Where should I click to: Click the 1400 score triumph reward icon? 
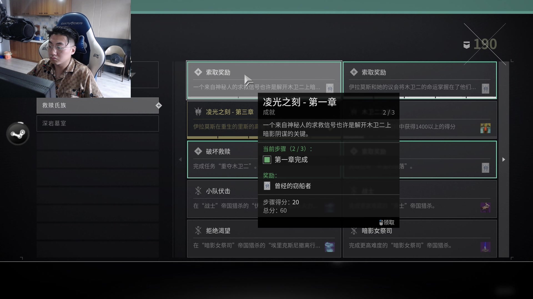486,128
